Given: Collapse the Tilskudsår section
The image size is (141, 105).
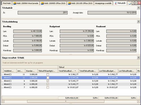Looking at the screenshot, I should coord(138,8).
